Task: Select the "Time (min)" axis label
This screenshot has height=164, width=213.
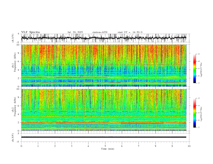Action: click(x=108, y=149)
